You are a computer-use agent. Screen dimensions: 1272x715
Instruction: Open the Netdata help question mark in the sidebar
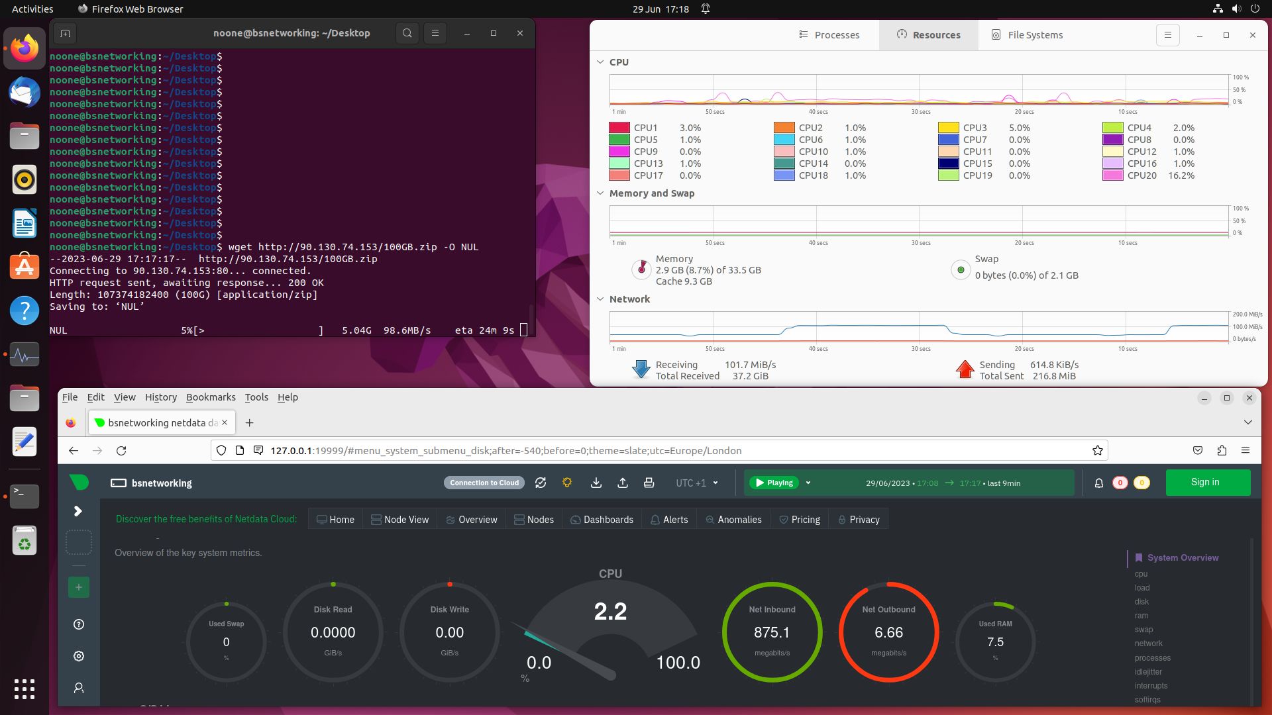[x=79, y=624]
